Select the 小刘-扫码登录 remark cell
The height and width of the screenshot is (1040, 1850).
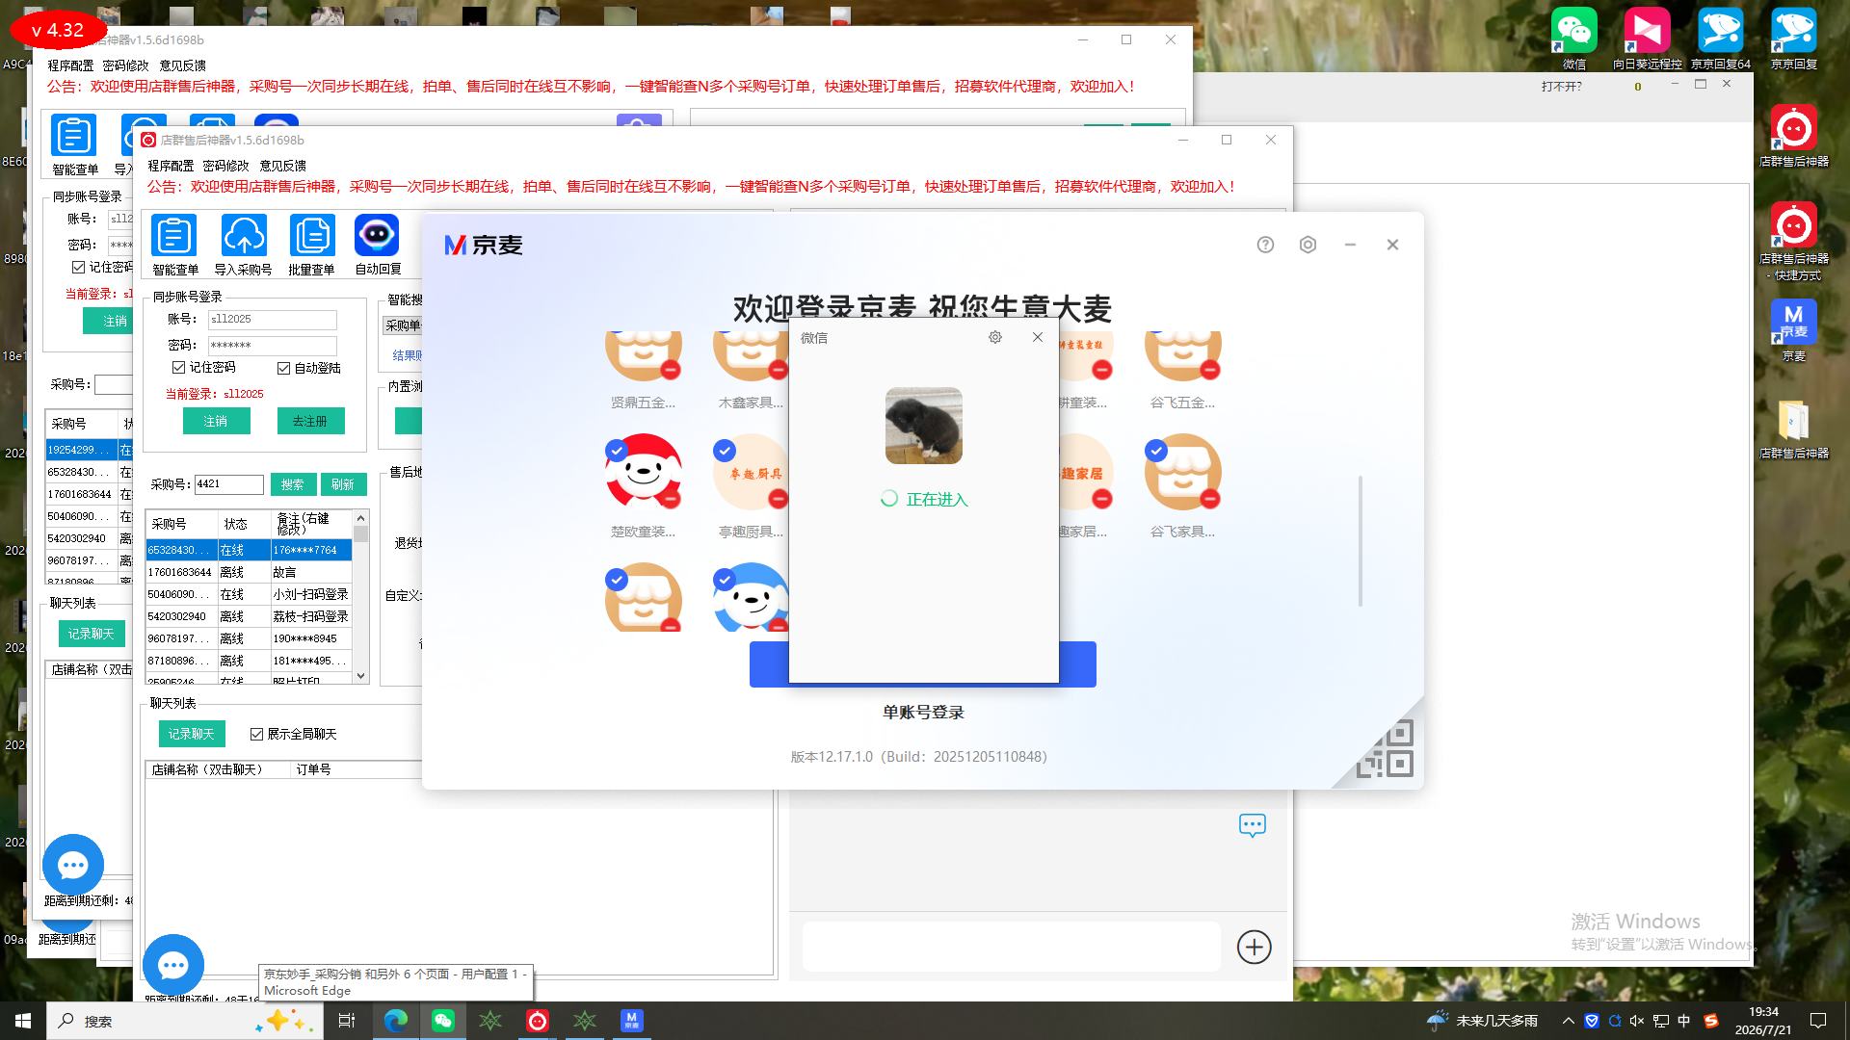[x=311, y=594]
